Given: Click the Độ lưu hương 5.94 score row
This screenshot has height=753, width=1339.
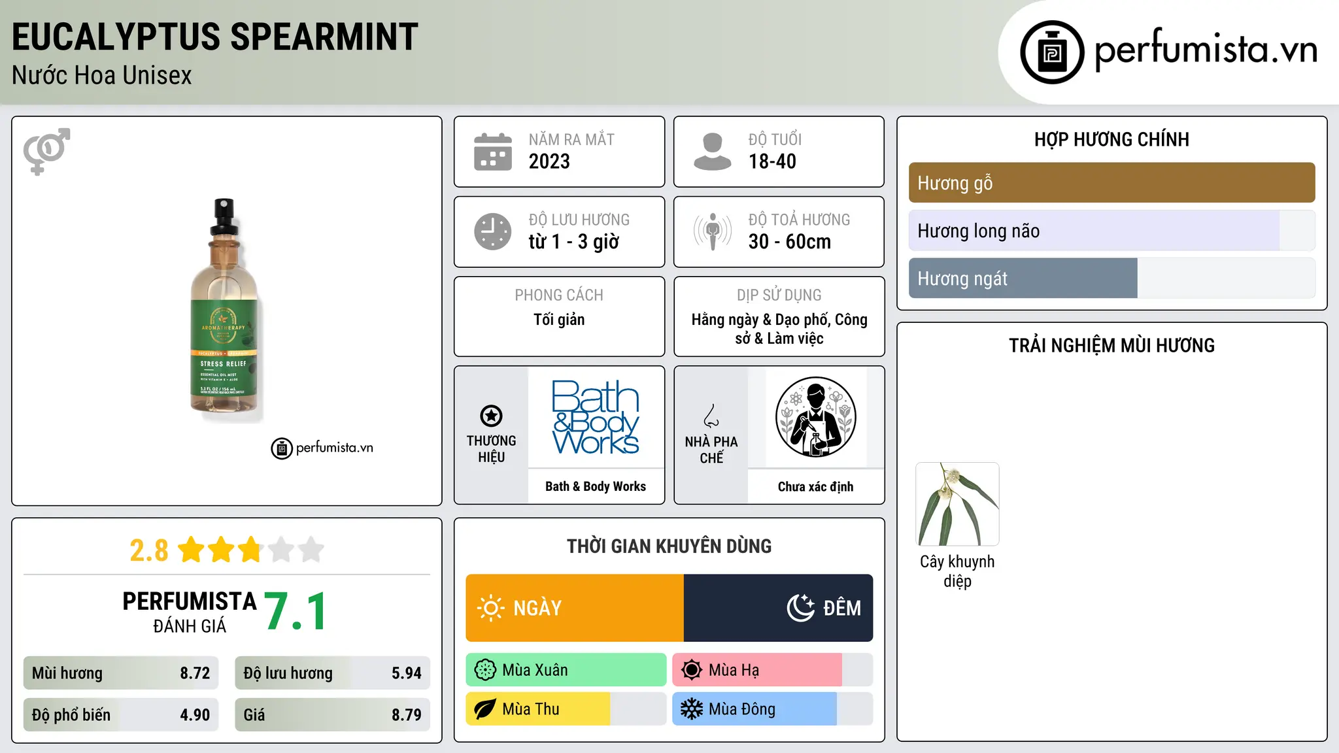Looking at the screenshot, I should point(332,673).
